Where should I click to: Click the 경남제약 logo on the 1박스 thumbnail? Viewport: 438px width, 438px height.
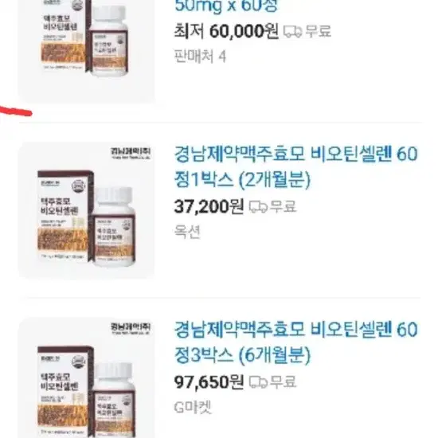(x=131, y=154)
